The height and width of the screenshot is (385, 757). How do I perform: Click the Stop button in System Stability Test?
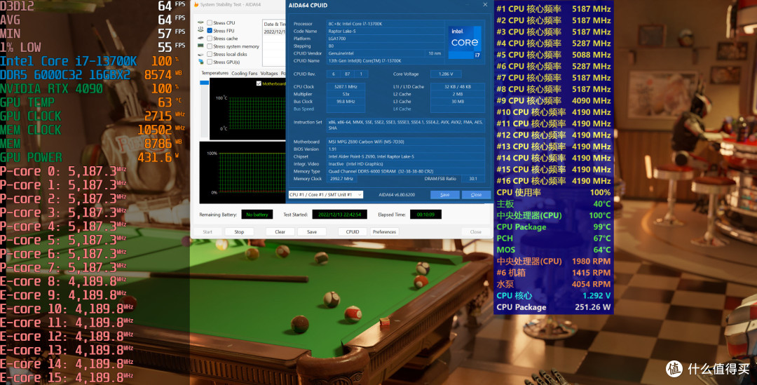tap(239, 232)
